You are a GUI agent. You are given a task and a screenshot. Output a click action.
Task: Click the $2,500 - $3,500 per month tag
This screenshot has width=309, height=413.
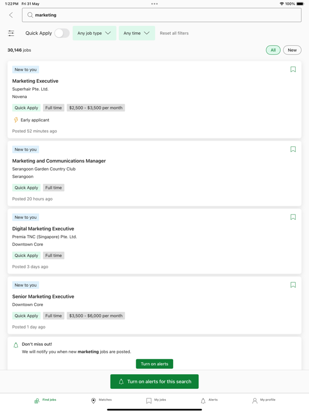point(96,108)
